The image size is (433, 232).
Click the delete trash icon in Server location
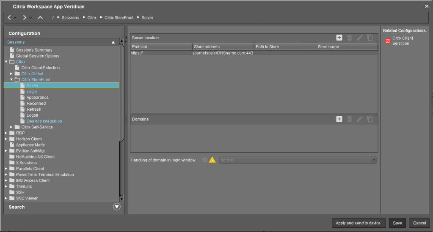click(349, 38)
